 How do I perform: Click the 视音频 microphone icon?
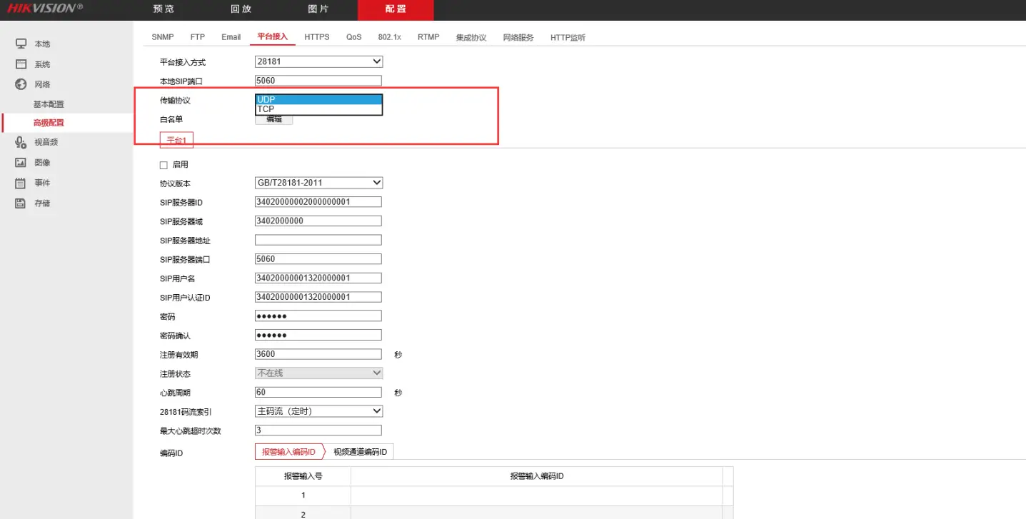coord(21,142)
